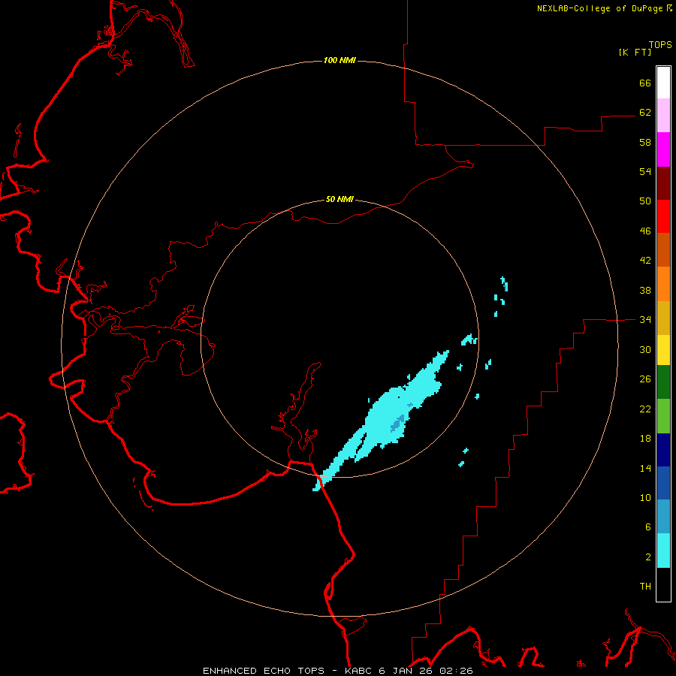This screenshot has width=676, height=676.
Task: Click the medium blue 10-14 legend swatch
Action: click(663, 483)
